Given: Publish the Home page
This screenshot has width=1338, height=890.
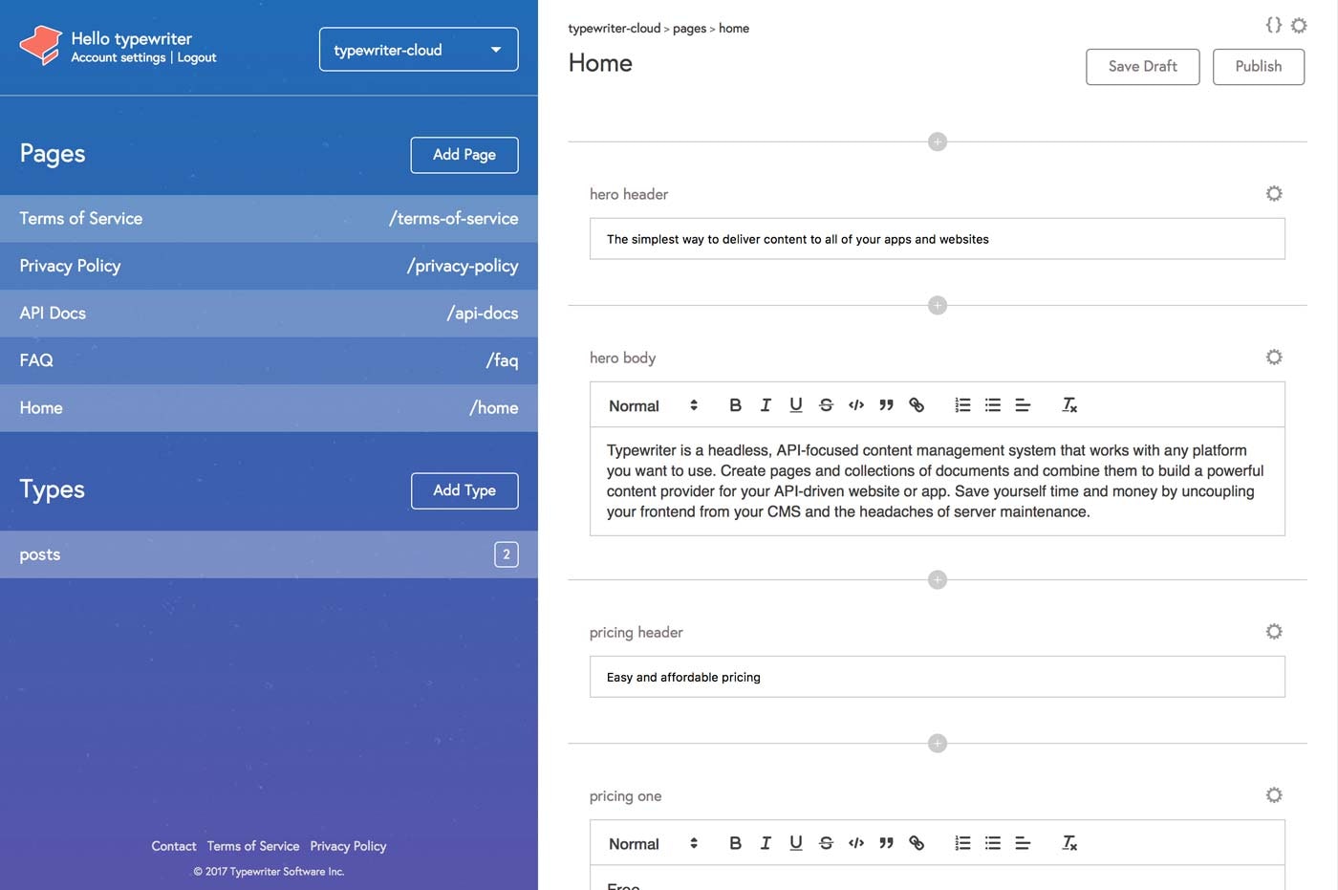Looking at the screenshot, I should point(1259,66).
